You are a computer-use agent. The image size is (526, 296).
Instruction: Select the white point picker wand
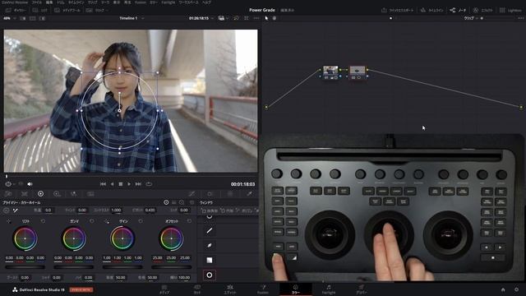(x=16, y=210)
